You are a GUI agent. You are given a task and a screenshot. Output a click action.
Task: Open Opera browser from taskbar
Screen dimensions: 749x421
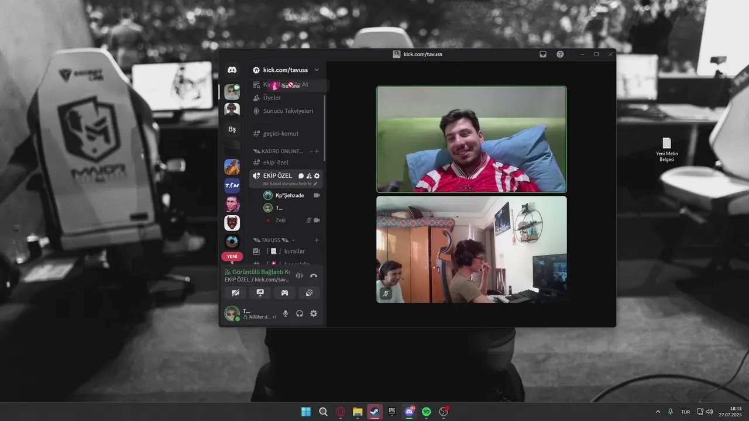341,412
